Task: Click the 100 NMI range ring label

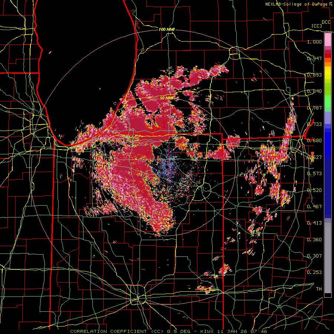Action: (x=167, y=29)
